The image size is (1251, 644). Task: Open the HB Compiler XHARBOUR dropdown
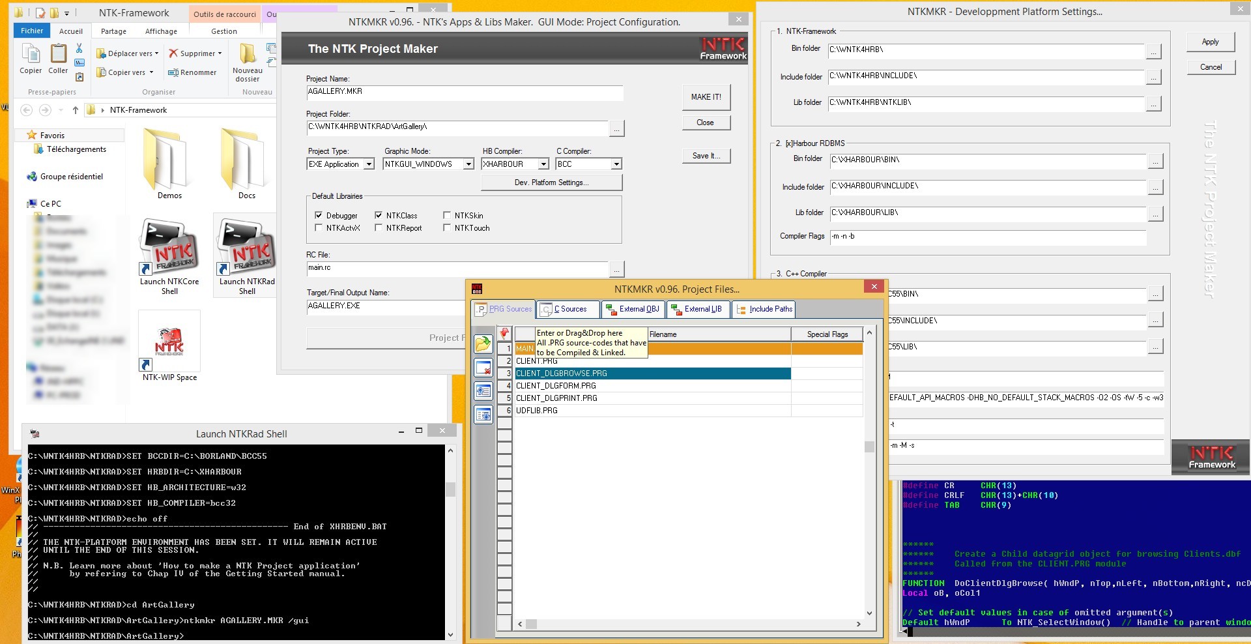(x=543, y=164)
